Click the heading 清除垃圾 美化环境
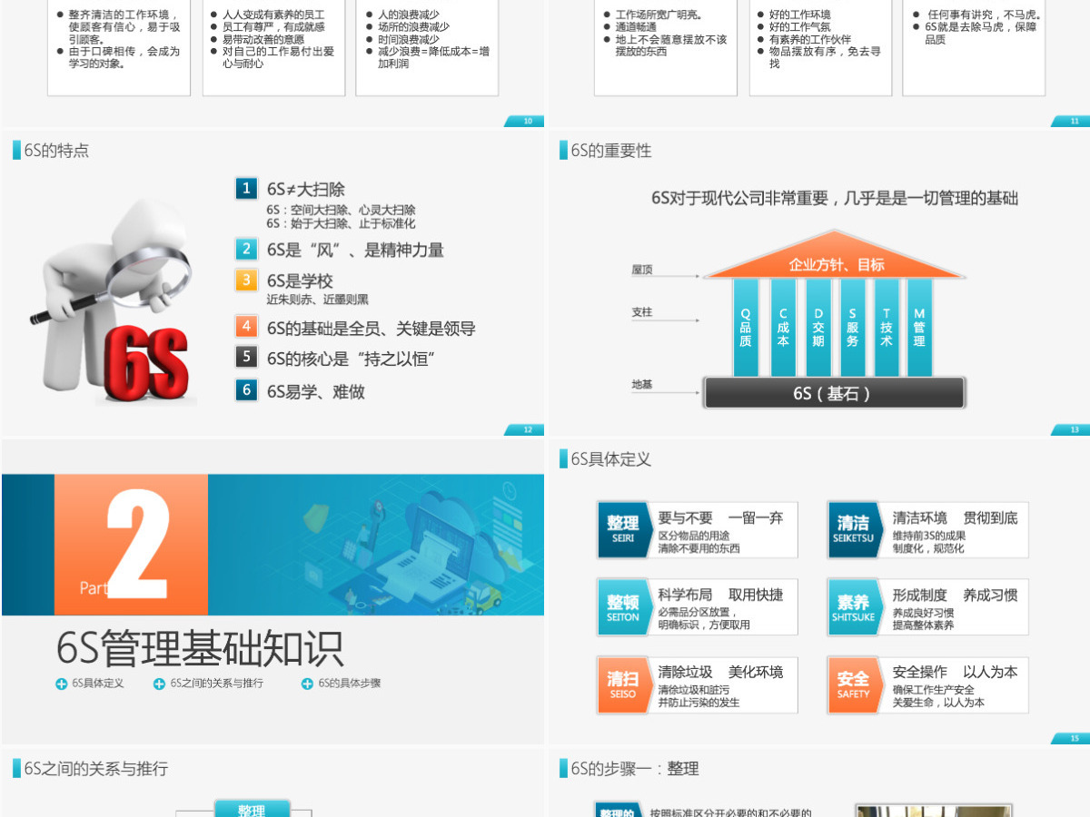 pyautogui.click(x=720, y=672)
